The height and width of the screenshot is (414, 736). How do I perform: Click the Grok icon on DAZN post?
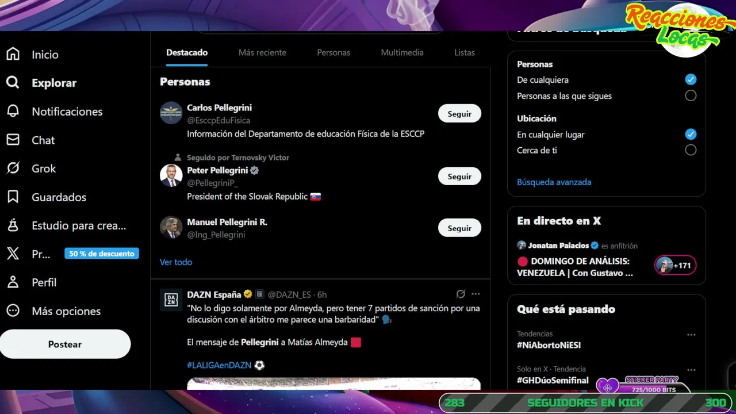(x=461, y=294)
